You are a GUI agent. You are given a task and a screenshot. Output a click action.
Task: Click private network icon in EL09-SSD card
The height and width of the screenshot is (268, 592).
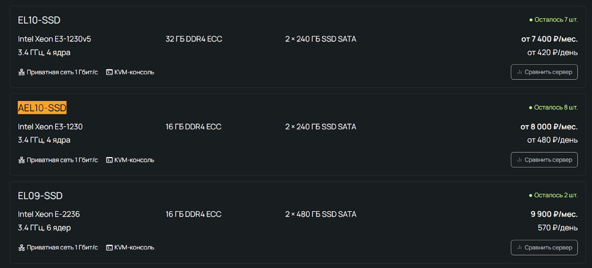[22, 247]
